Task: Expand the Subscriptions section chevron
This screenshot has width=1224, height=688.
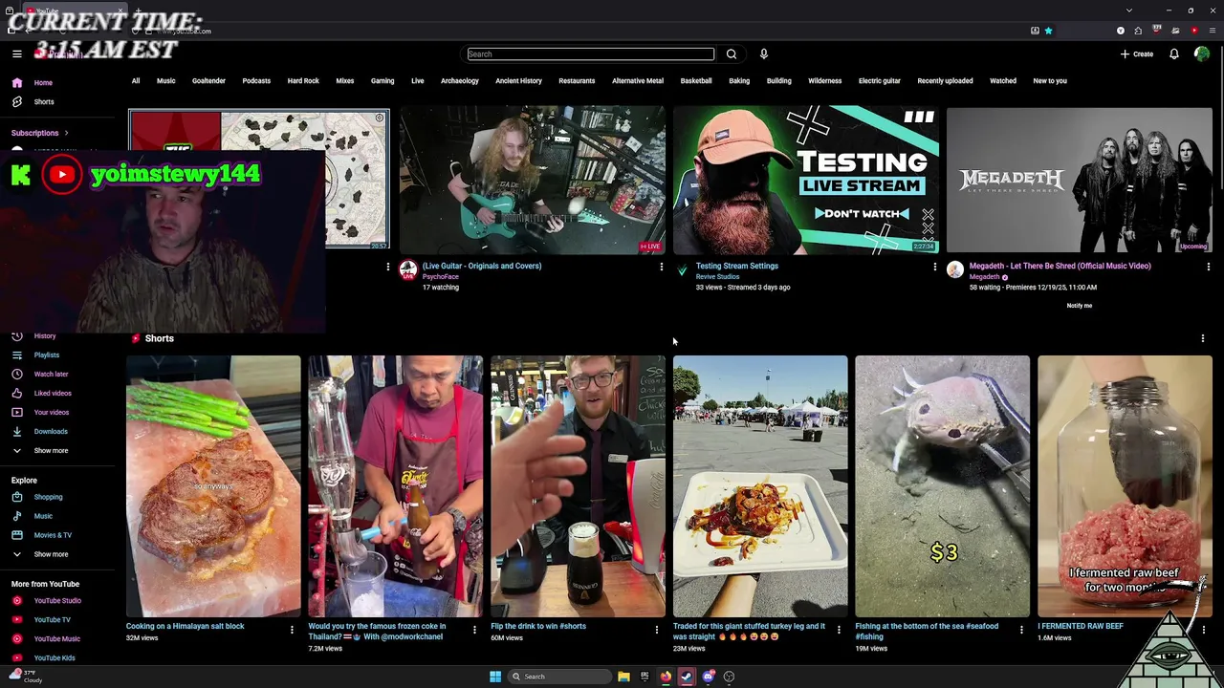Action: pos(66,133)
